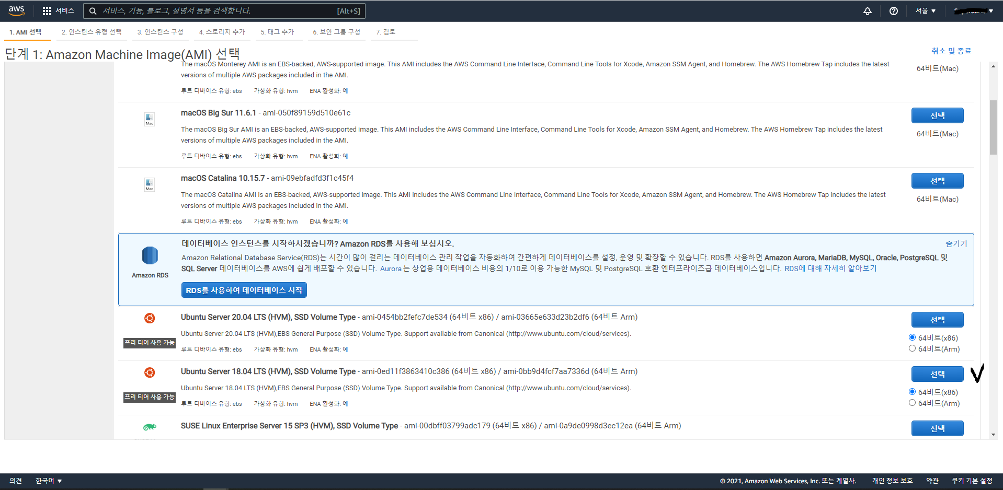Go to step 3 instance configuration tab

[x=161, y=32]
